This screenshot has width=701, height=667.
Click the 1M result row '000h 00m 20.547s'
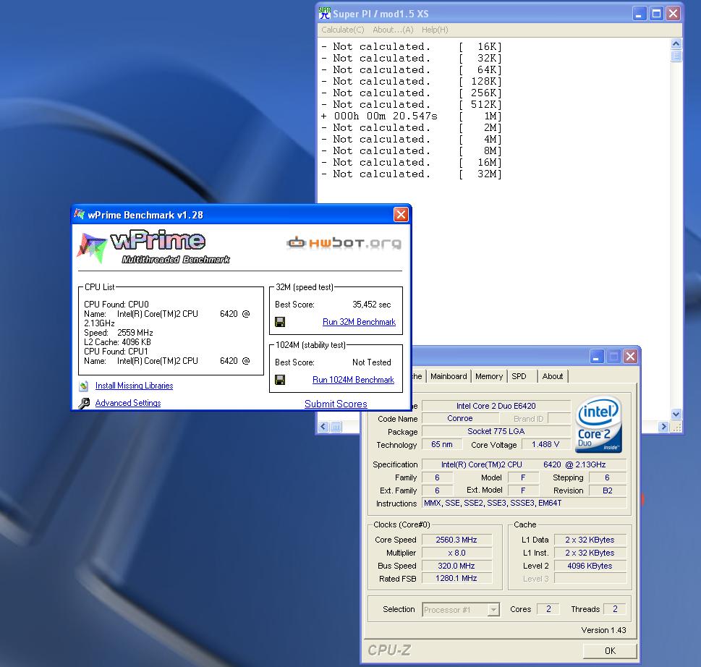click(x=411, y=116)
